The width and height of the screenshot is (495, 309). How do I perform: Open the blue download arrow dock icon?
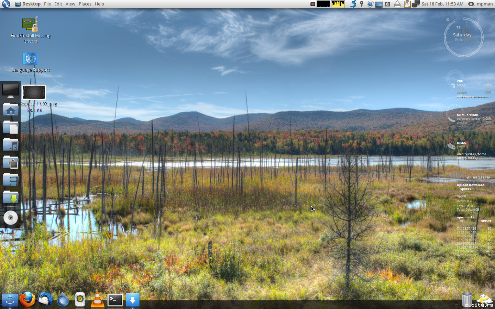coord(133,300)
